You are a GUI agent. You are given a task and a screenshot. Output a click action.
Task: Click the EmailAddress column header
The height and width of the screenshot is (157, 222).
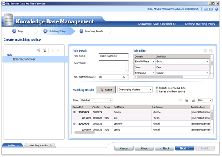[x=200, y=107]
